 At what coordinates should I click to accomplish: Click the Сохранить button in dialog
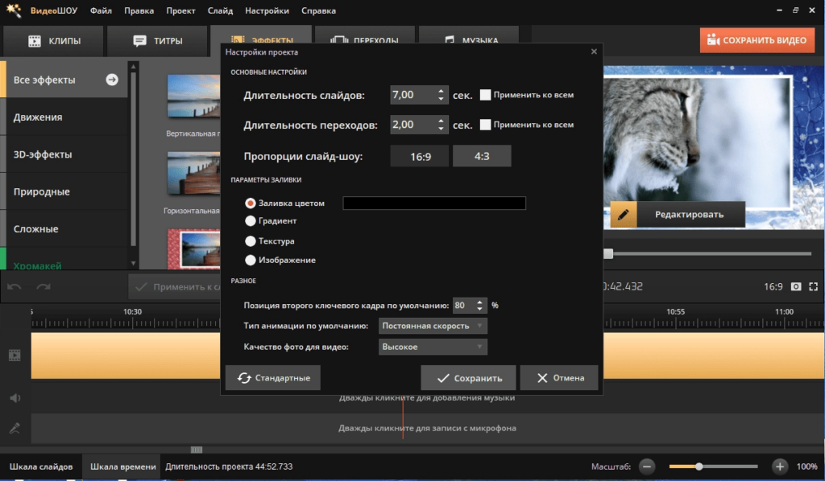click(468, 378)
